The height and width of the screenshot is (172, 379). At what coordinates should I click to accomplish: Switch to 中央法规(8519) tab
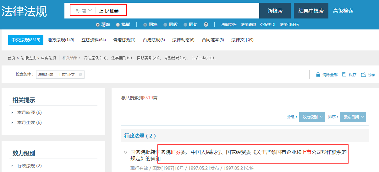(26, 40)
